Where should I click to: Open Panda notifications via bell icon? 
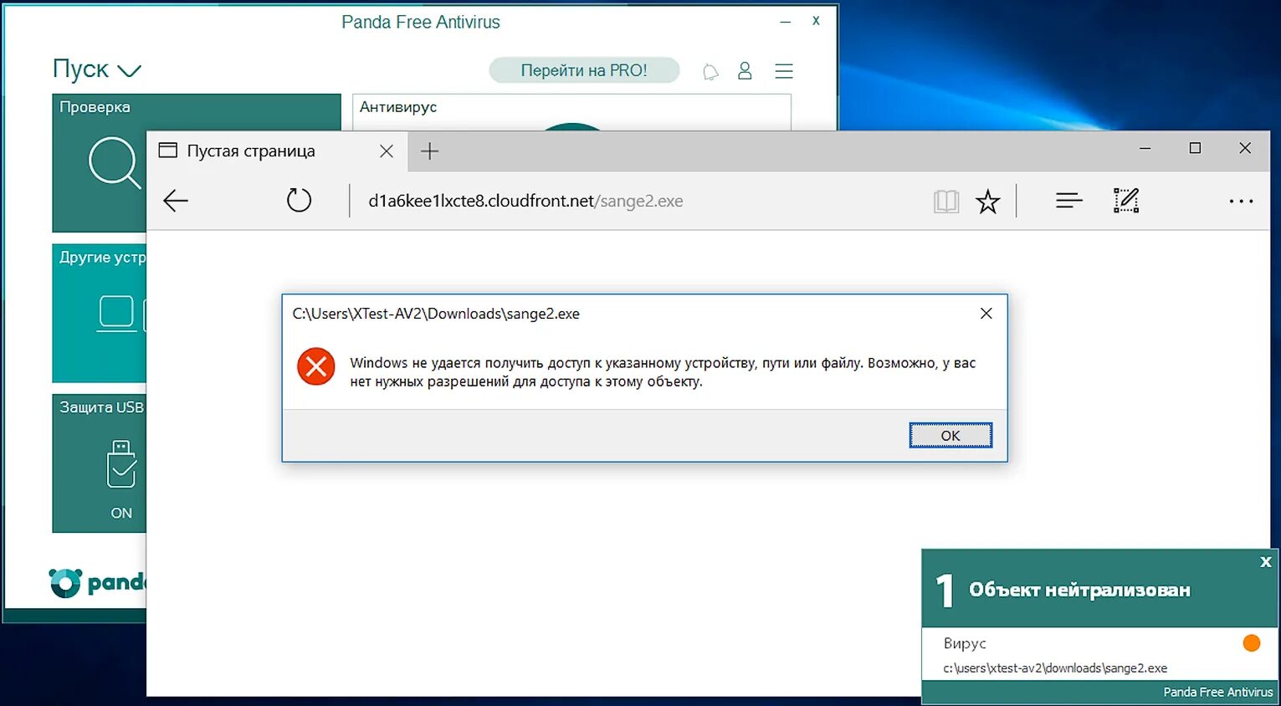[x=710, y=70]
